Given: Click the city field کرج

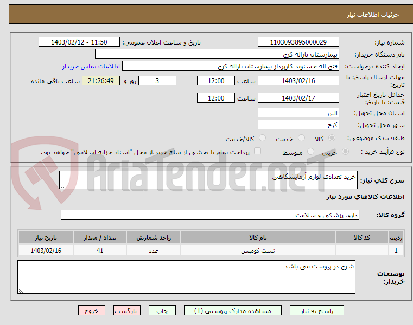Looking at the screenshot, I should [x=298, y=124].
